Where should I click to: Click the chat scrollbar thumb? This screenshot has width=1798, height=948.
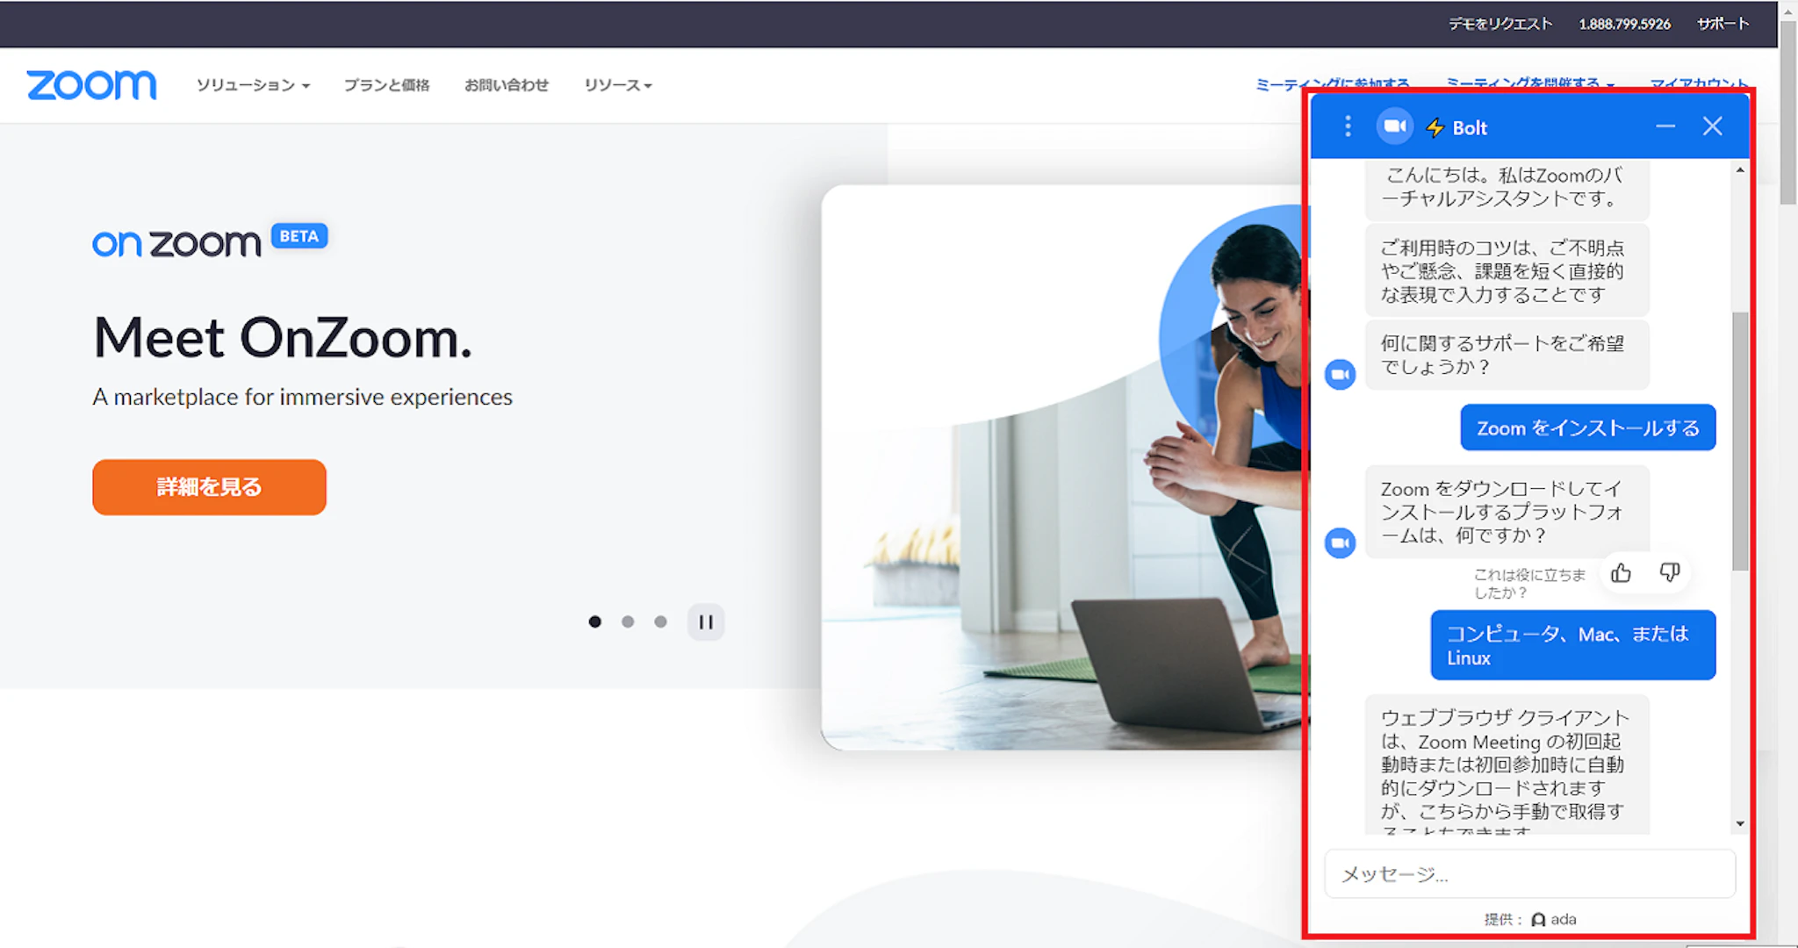(x=1740, y=439)
